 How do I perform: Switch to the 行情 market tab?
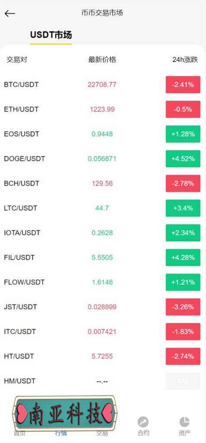61,433
